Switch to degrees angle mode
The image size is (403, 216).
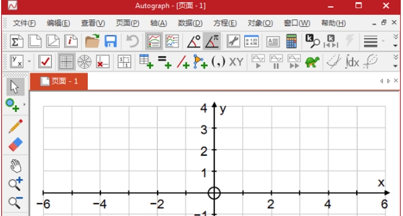coord(194,41)
